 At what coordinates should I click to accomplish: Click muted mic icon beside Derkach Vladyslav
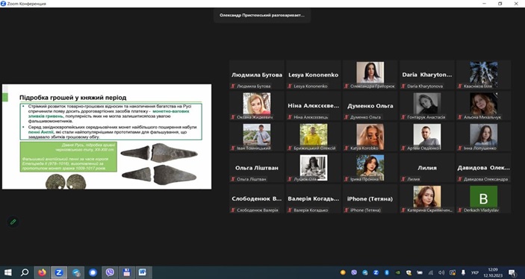click(x=460, y=210)
